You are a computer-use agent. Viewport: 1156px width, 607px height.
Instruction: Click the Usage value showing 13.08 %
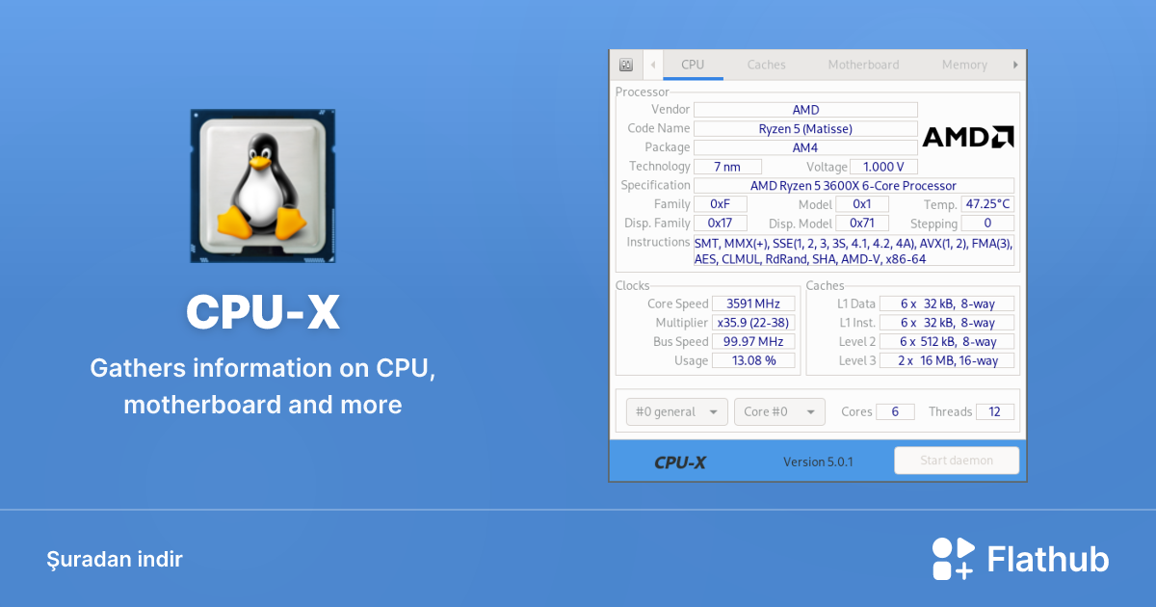pyautogui.click(x=753, y=360)
